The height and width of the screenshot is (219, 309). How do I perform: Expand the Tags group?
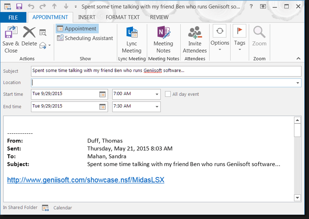[240, 37]
